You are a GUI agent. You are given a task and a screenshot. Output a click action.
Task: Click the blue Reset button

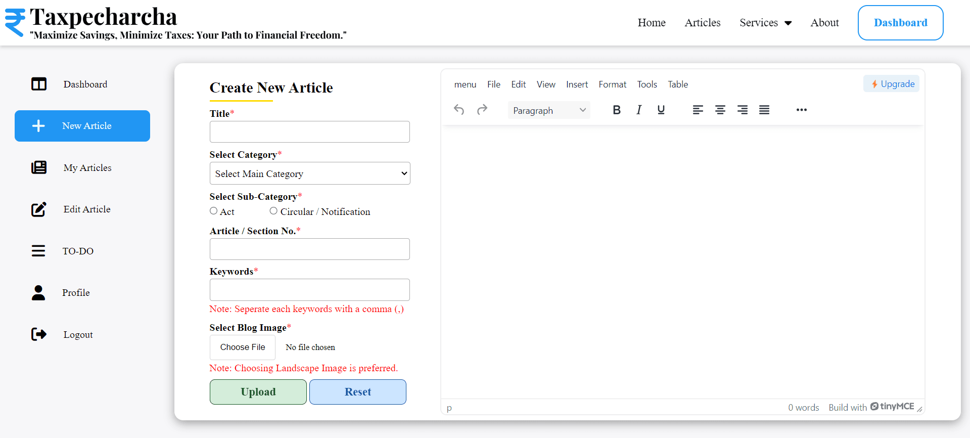coord(358,392)
